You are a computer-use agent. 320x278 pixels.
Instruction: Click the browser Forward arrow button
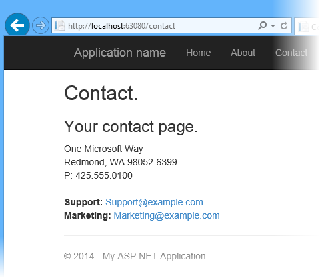(x=41, y=25)
